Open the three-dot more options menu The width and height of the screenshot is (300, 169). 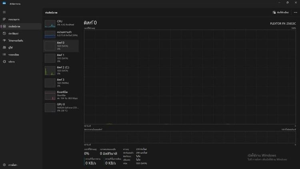point(295,12)
